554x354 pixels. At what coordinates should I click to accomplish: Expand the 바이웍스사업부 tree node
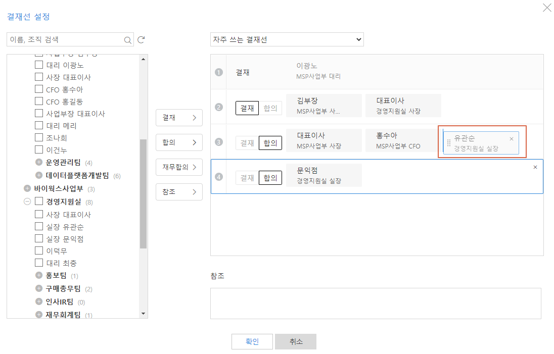[x=27, y=189]
